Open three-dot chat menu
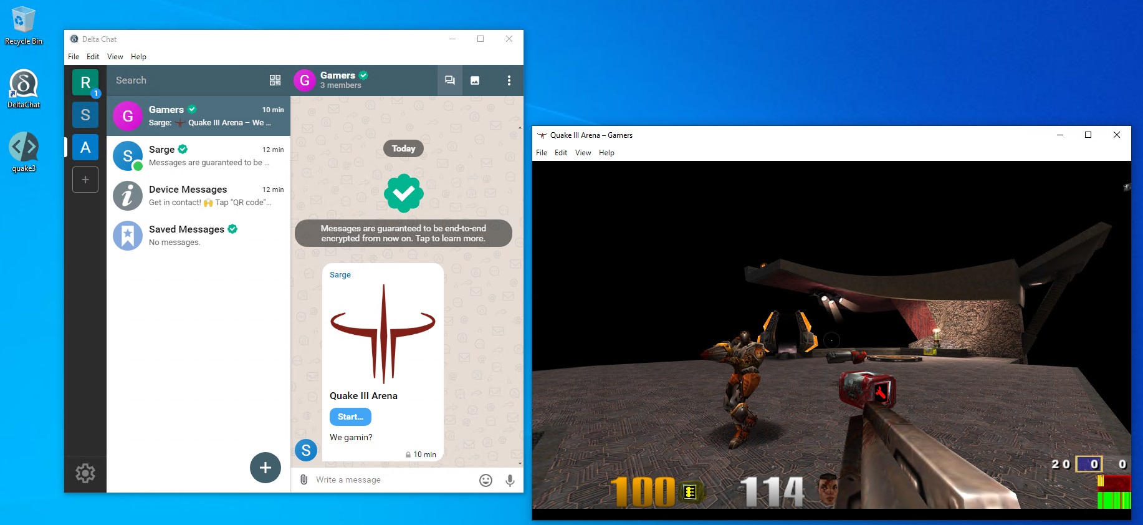This screenshot has height=525, width=1143. click(509, 80)
